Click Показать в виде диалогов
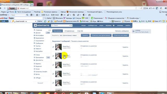Image resolution: width=167 pixels, height=94 pixels. [x=80, y=41]
